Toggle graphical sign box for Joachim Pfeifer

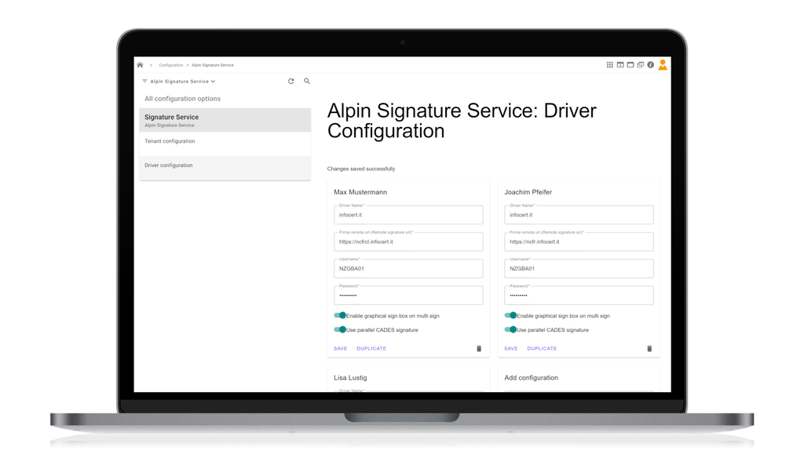510,315
